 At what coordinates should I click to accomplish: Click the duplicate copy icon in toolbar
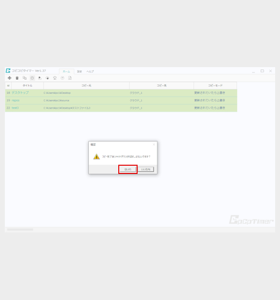tap(25, 78)
